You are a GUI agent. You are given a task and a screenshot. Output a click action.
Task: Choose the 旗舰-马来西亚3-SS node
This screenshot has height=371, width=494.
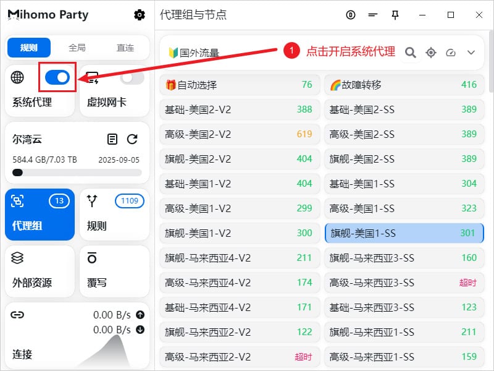[404, 258]
